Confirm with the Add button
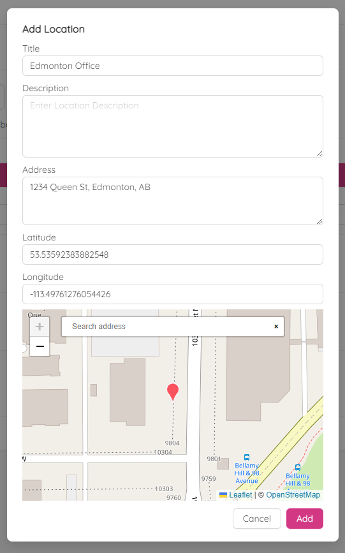 305,519
